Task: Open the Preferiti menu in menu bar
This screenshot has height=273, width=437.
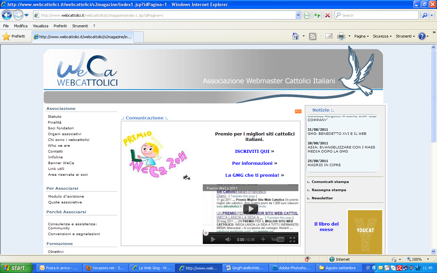Action: click(60, 26)
